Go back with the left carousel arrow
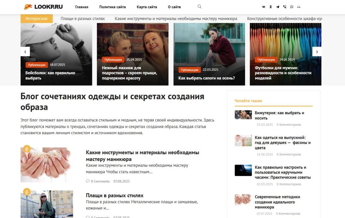 (25, 51)
